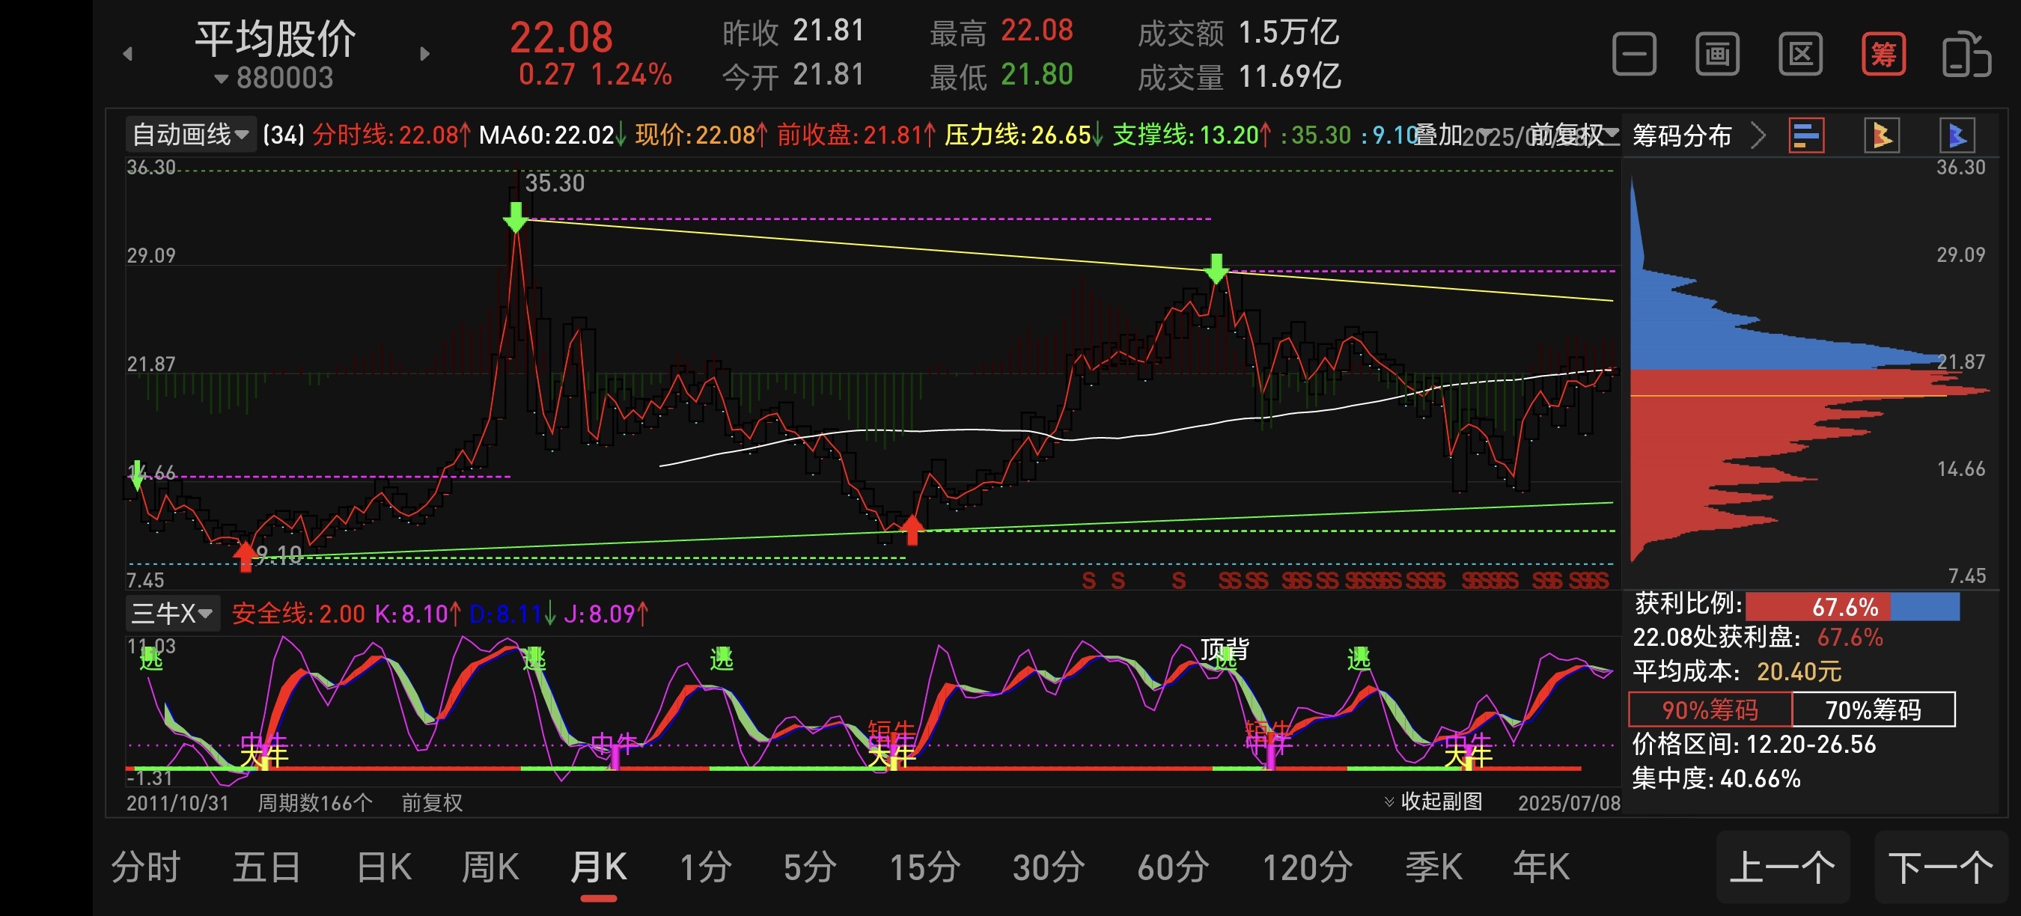Switch to the 周K tab
This screenshot has width=2021, height=916.
tap(490, 867)
